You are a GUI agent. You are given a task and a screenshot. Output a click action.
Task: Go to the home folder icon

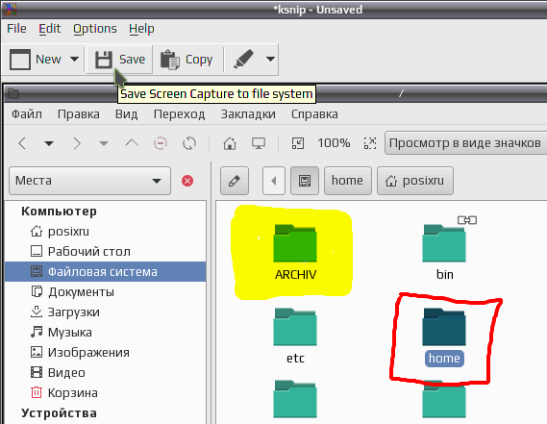coord(230,143)
